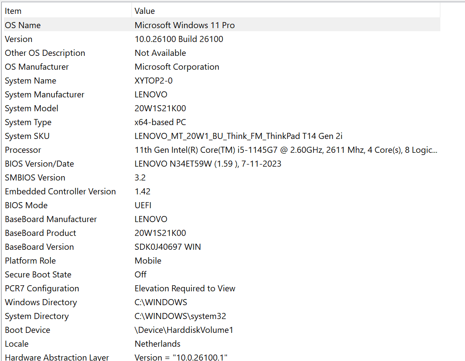
Task: Click \Device\HarddiskVolume1 value
Action: (x=184, y=330)
